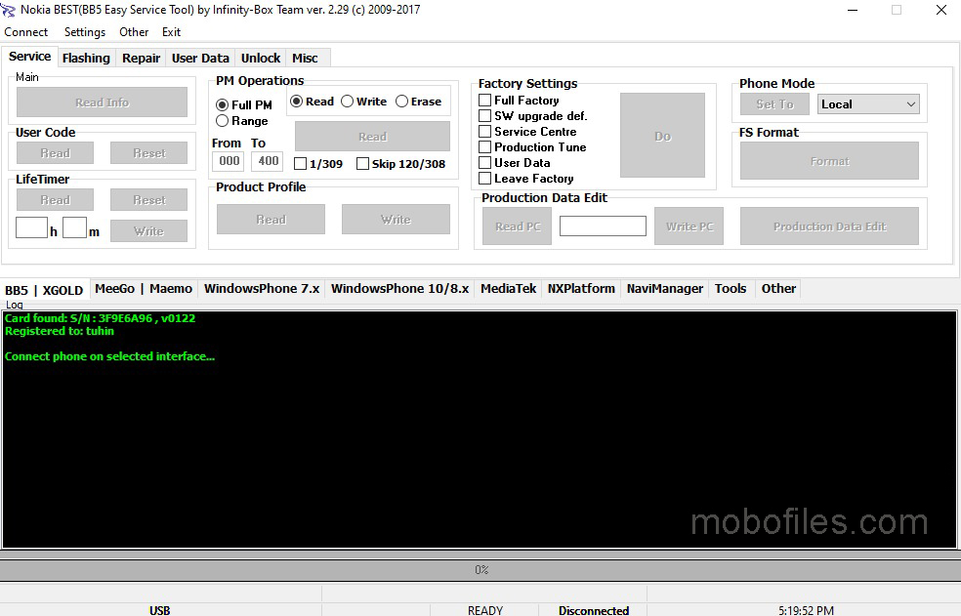This screenshot has width=961, height=616.
Task: Check the Leave Factory option
Action: coord(525,179)
